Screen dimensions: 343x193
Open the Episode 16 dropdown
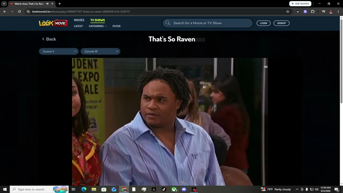coord(100,51)
